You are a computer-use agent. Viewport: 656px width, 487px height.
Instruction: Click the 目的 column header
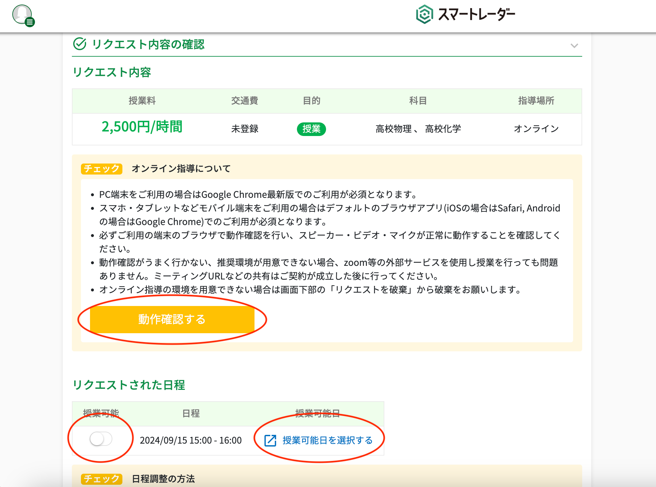pos(311,101)
